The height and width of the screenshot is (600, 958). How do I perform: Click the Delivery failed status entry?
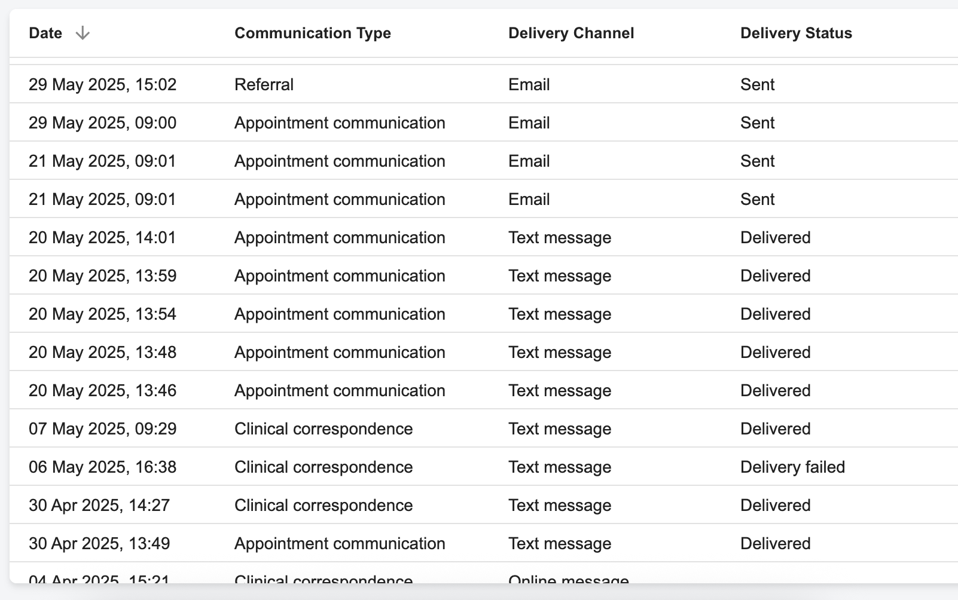coord(792,467)
